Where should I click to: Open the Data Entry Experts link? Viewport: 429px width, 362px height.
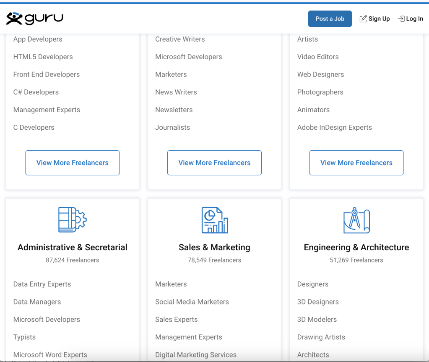[x=42, y=284]
